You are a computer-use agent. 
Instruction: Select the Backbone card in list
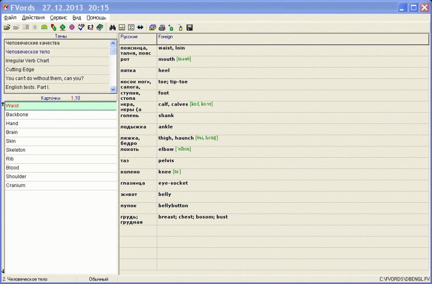(x=17, y=115)
